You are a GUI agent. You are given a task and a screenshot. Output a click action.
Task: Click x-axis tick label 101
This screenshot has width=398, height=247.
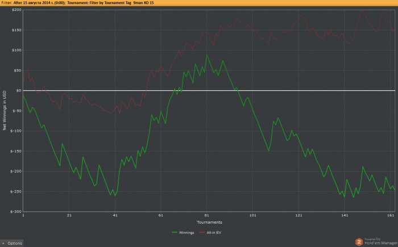[253, 215]
